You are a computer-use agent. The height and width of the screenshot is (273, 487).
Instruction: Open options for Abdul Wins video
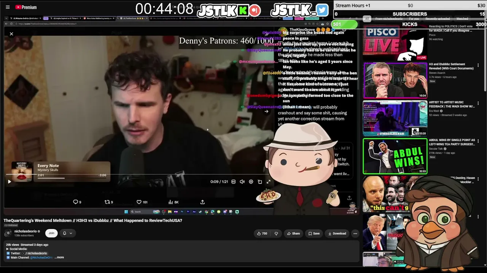click(478, 141)
